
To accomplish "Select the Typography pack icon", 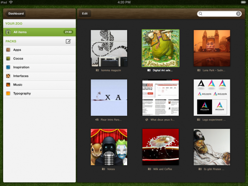I will click(8, 93).
